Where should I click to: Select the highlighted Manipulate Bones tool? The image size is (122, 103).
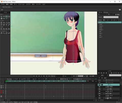pos(6,17)
